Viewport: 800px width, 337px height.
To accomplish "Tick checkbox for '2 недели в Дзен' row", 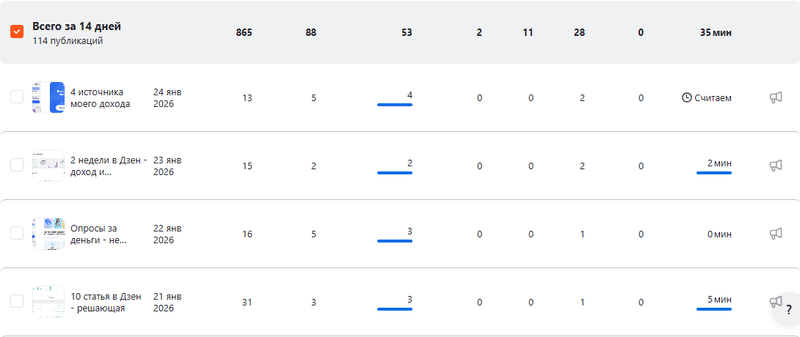I will point(17,166).
